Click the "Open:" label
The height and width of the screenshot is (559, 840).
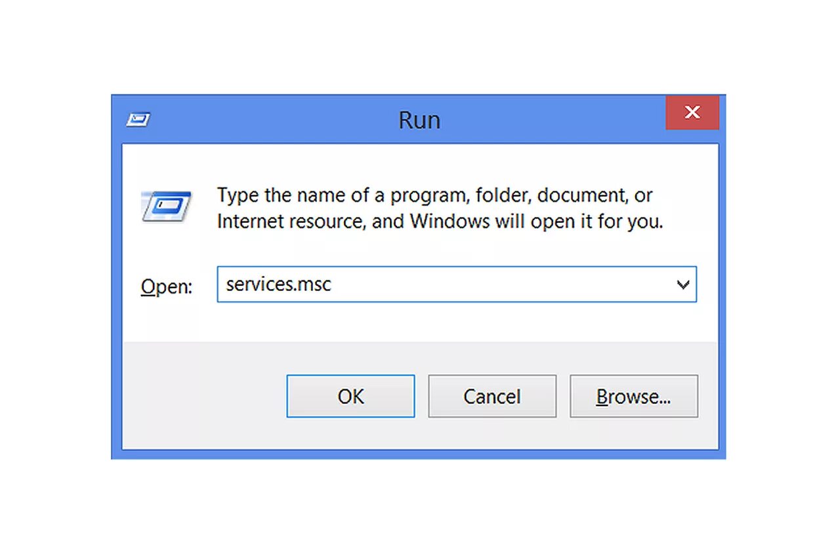tap(167, 286)
